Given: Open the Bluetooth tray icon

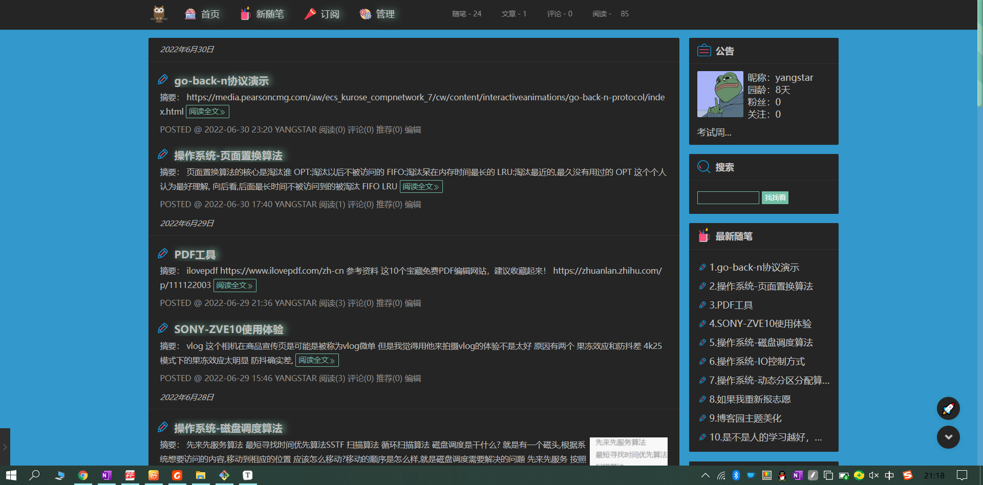Looking at the screenshot, I should [x=736, y=475].
